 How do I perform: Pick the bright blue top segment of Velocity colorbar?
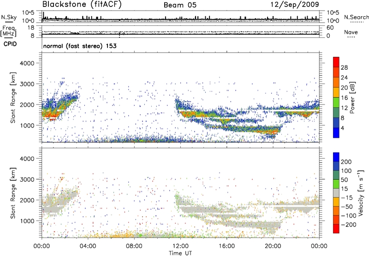coord(336,157)
